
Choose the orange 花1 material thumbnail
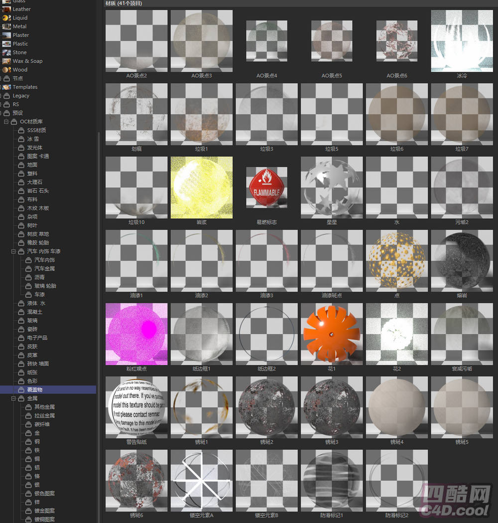pos(332,334)
